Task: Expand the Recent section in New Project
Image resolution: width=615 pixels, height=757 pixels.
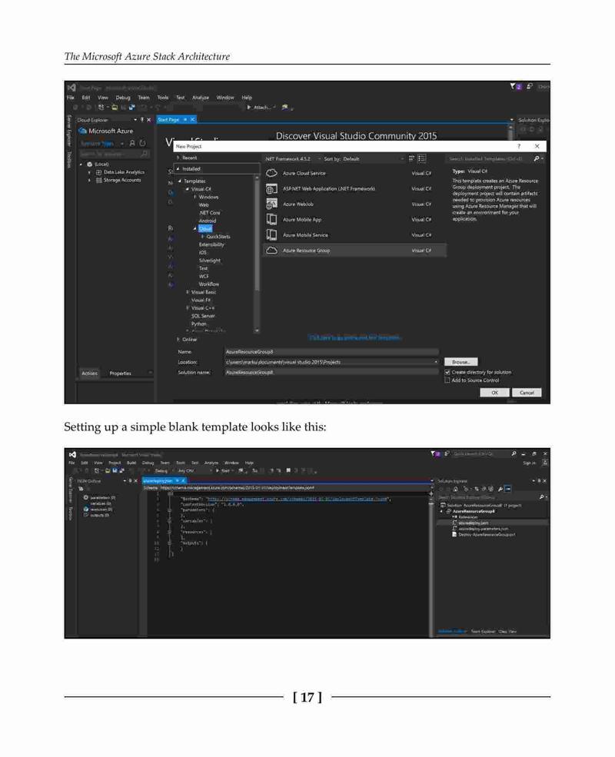Action: tap(178, 158)
